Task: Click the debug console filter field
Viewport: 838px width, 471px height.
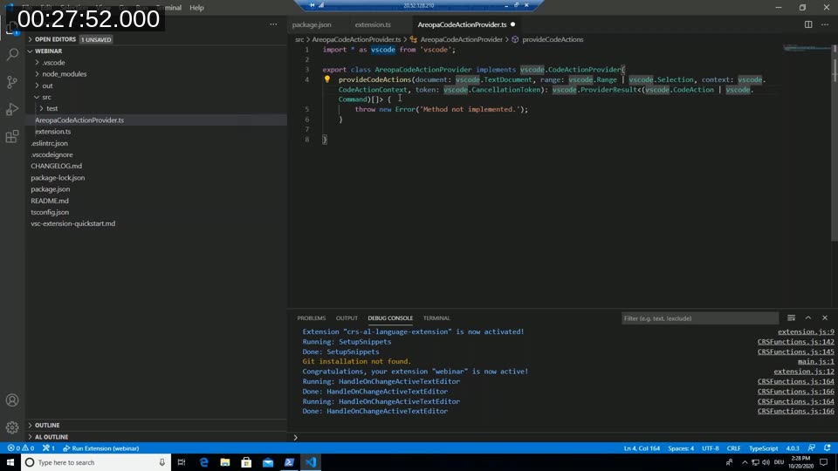Action: click(699, 318)
